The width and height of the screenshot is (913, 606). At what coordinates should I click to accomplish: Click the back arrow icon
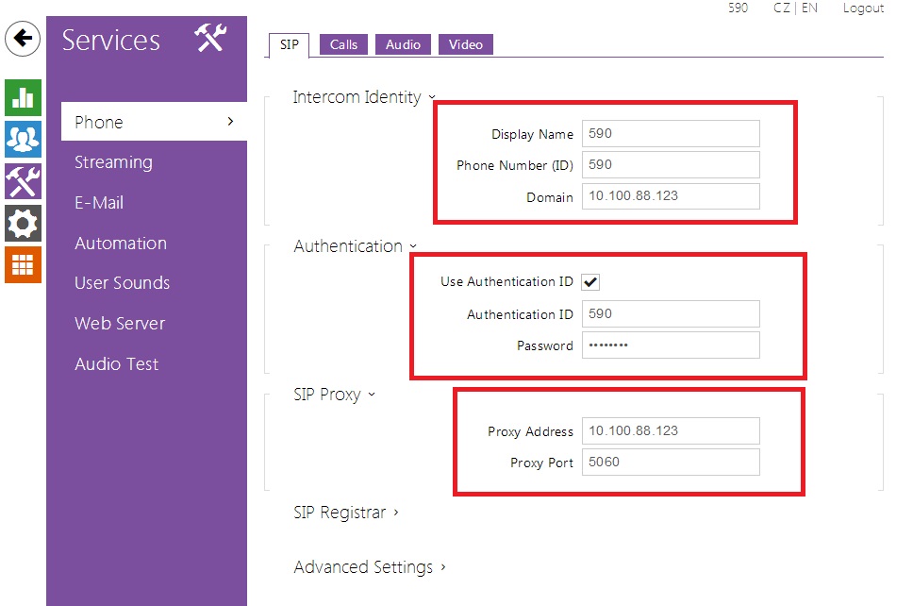point(23,39)
